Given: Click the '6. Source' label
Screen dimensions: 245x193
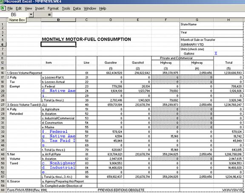Looking at the screenshot, I should click(x=13, y=181).
